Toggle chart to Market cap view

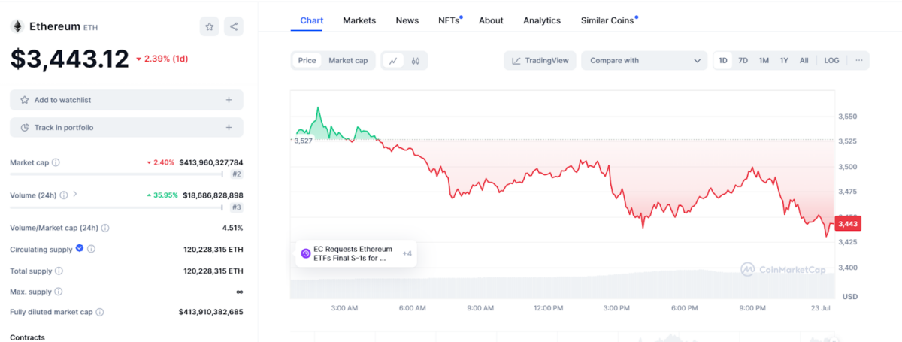point(348,61)
